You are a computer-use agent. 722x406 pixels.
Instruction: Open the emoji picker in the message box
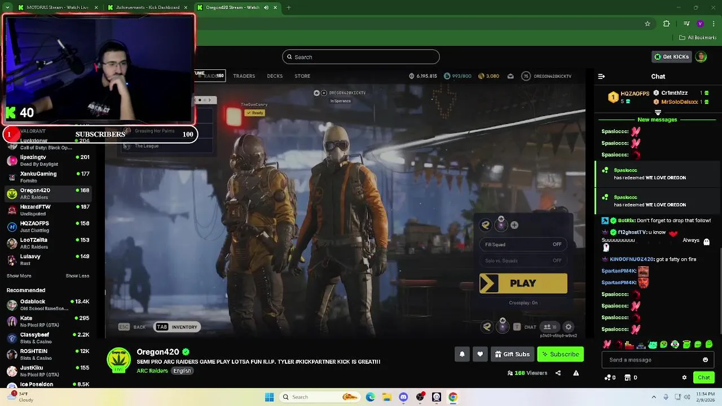click(705, 360)
